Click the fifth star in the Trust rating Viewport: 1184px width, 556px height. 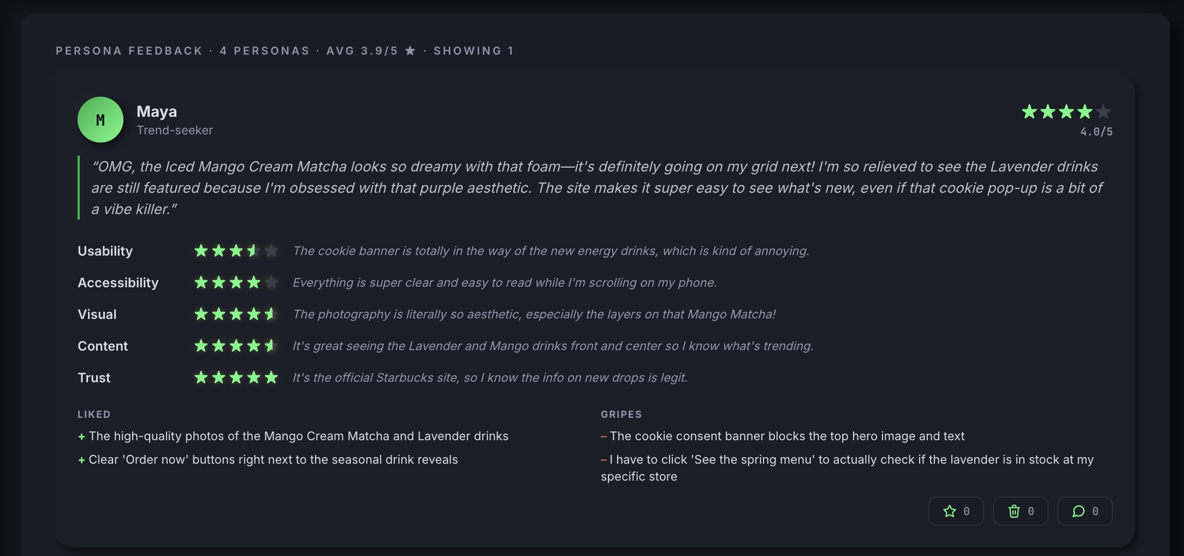point(271,377)
